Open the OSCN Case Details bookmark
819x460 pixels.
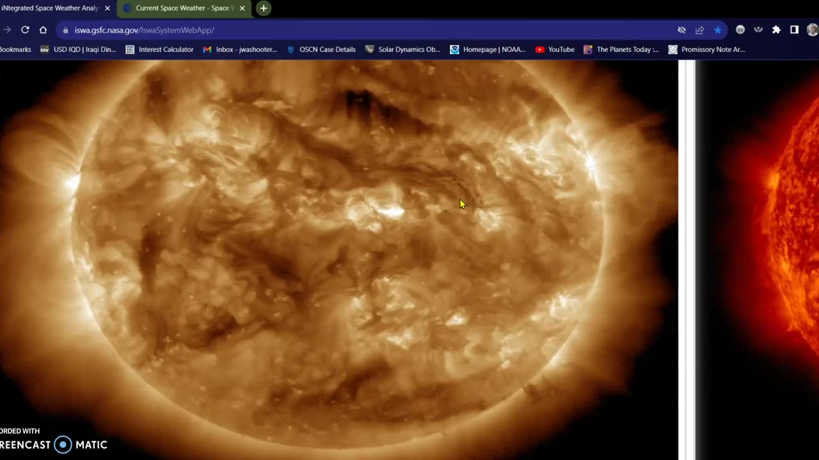(321, 49)
